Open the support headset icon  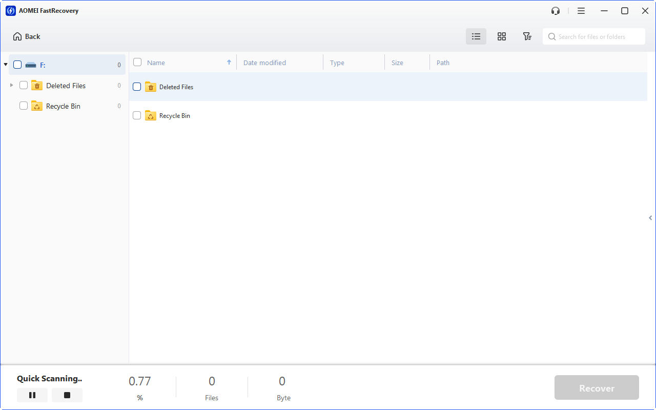556,11
